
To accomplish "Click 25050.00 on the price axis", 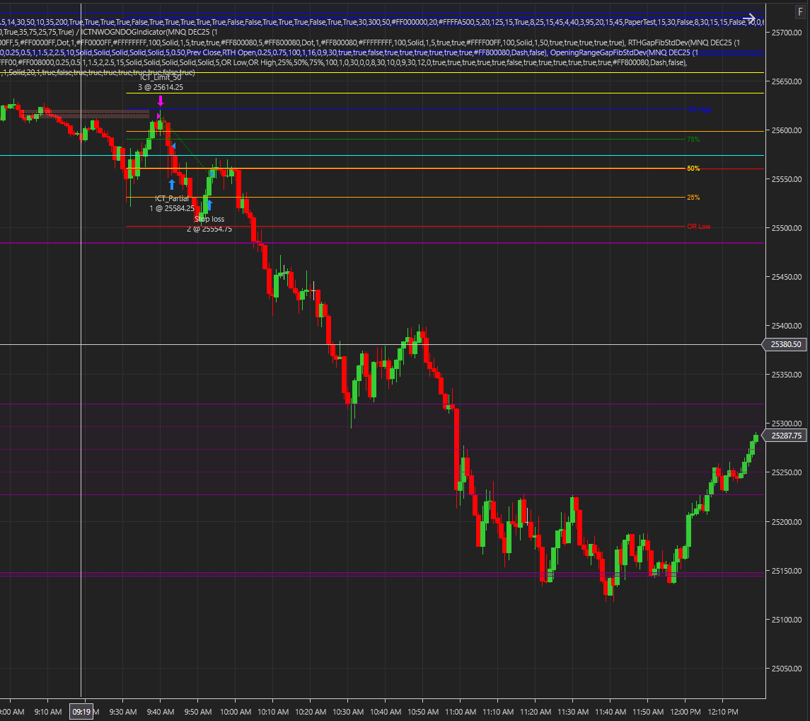I will click(786, 669).
